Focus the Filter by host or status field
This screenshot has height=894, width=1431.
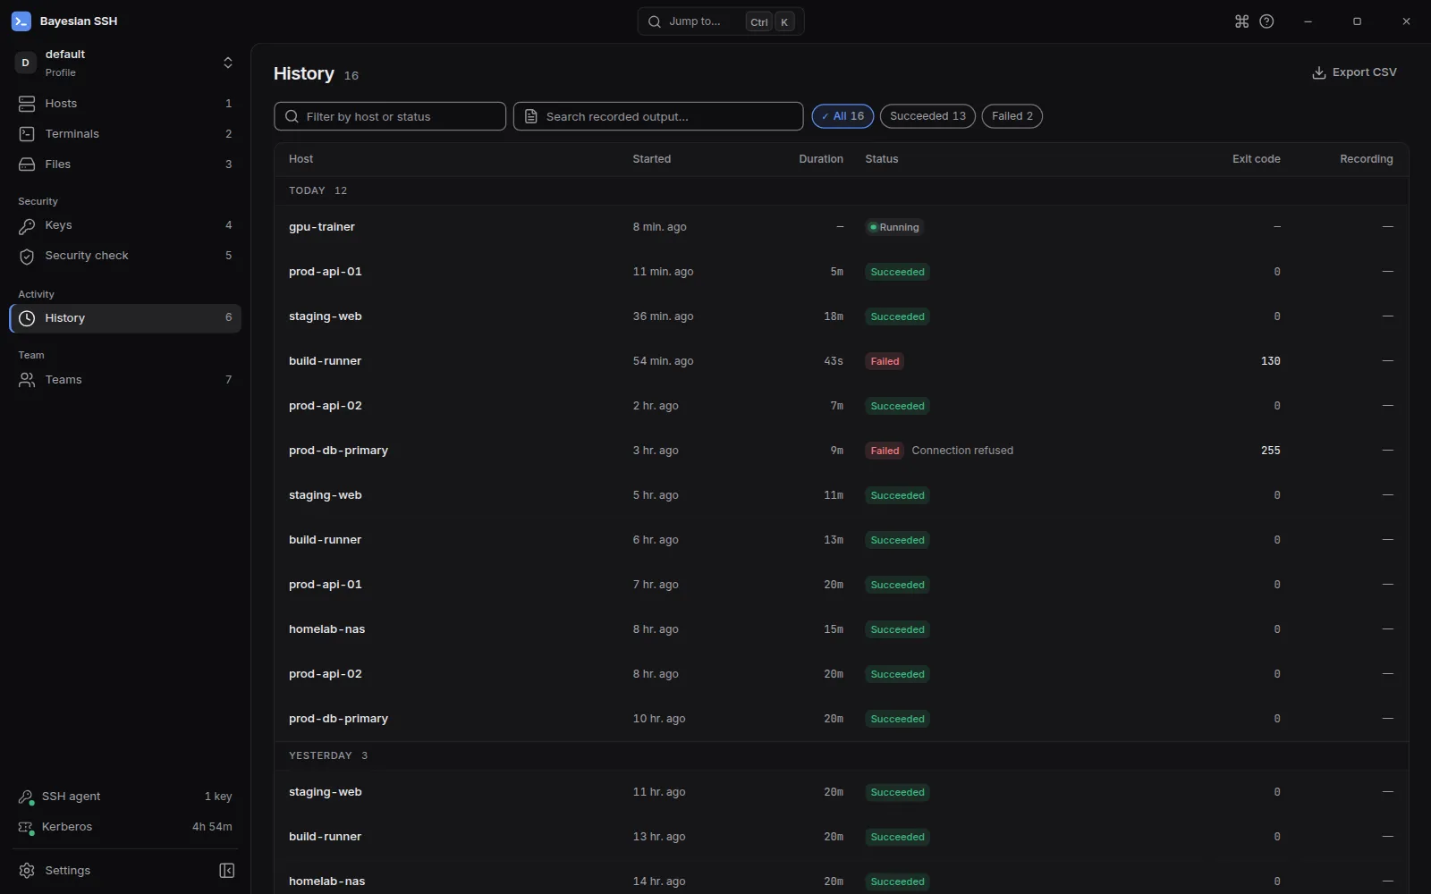point(390,116)
